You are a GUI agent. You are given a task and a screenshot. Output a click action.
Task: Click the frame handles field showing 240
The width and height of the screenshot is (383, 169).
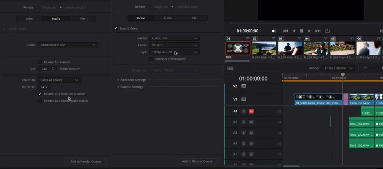pyautogui.click(x=45, y=69)
